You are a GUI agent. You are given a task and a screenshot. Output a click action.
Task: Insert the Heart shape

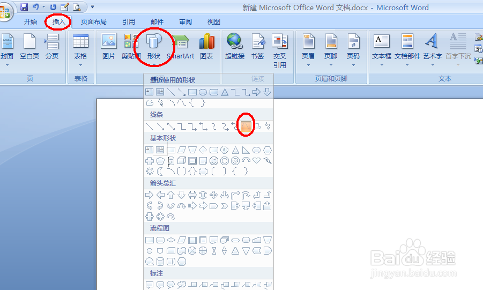(x=256, y=160)
